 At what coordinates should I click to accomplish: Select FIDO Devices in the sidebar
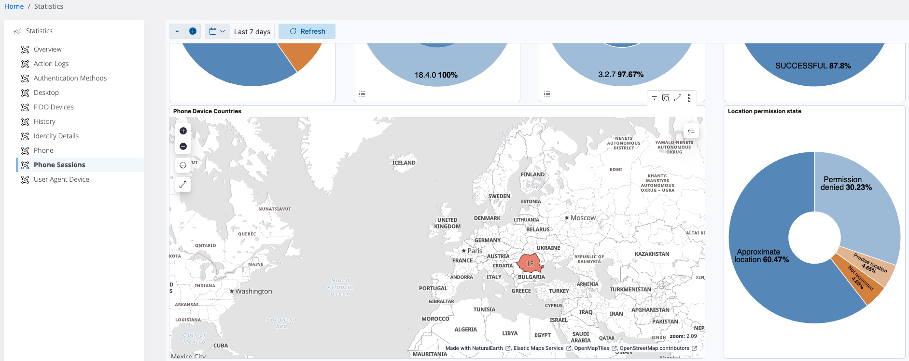pyautogui.click(x=54, y=107)
